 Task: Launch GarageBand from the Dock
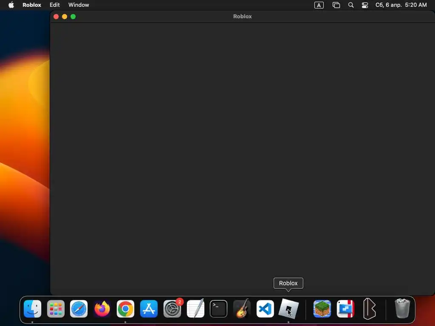(242, 309)
